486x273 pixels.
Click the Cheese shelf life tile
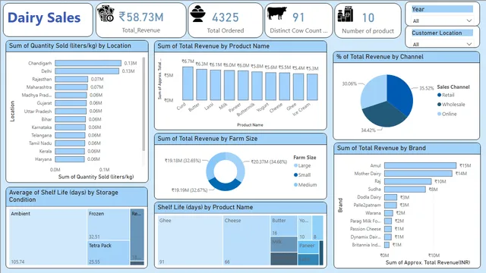[246, 240]
